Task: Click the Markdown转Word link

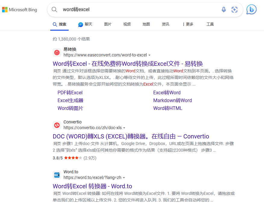Action: (172, 100)
